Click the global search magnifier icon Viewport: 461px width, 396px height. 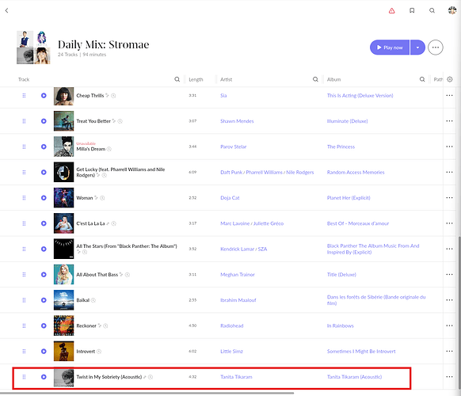[x=432, y=10]
